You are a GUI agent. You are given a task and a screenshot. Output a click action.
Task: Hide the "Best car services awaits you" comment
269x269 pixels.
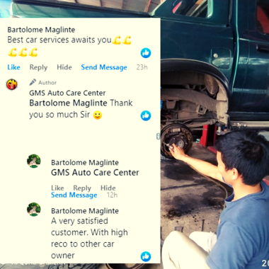tap(64, 67)
